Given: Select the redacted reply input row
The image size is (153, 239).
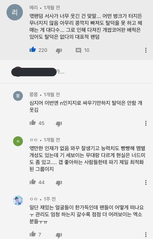Looking at the screenshot, I should (x=76, y=72).
